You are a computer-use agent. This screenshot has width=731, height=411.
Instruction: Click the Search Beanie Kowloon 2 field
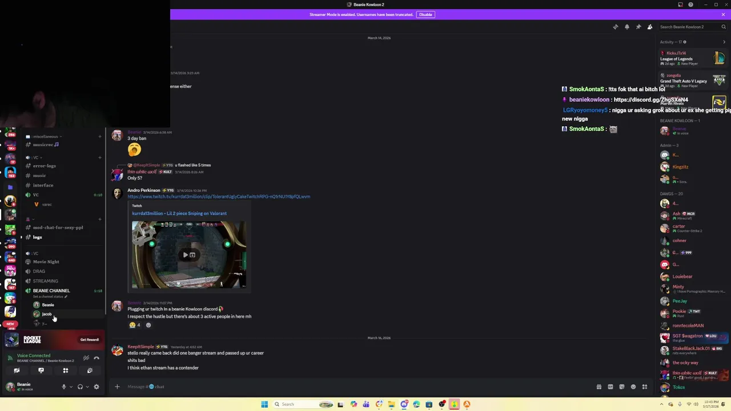(x=692, y=27)
